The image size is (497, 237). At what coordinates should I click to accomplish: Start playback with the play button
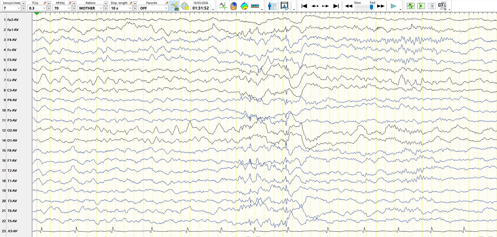[393, 6]
